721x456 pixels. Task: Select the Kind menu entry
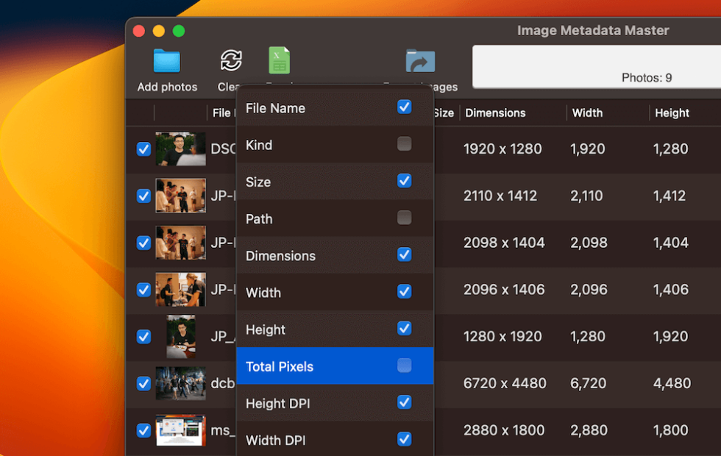(335, 145)
